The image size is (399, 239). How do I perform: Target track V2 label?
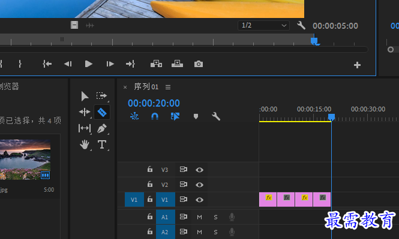tap(164, 184)
